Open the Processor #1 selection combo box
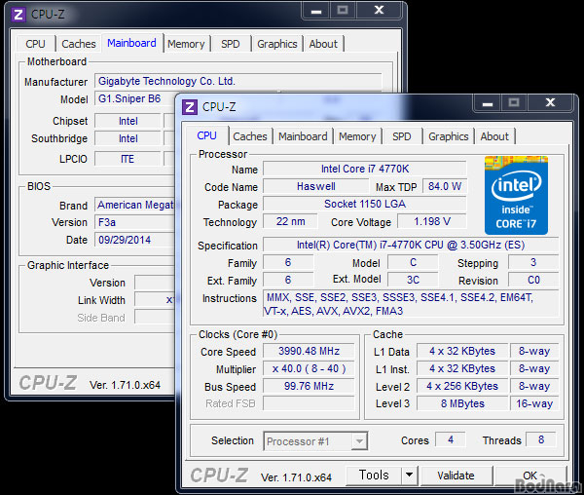 (315, 441)
